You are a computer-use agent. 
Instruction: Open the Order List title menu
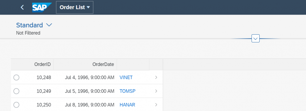point(74,7)
